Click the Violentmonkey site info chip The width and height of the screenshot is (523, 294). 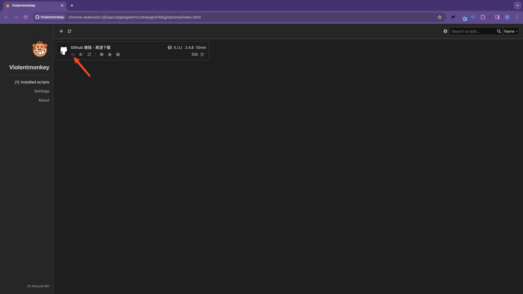pyautogui.click(x=50, y=17)
